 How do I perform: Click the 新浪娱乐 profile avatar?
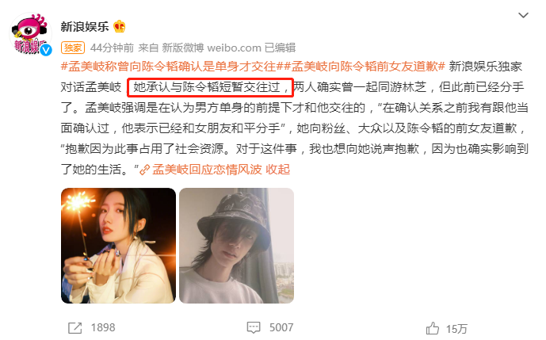(x=31, y=34)
